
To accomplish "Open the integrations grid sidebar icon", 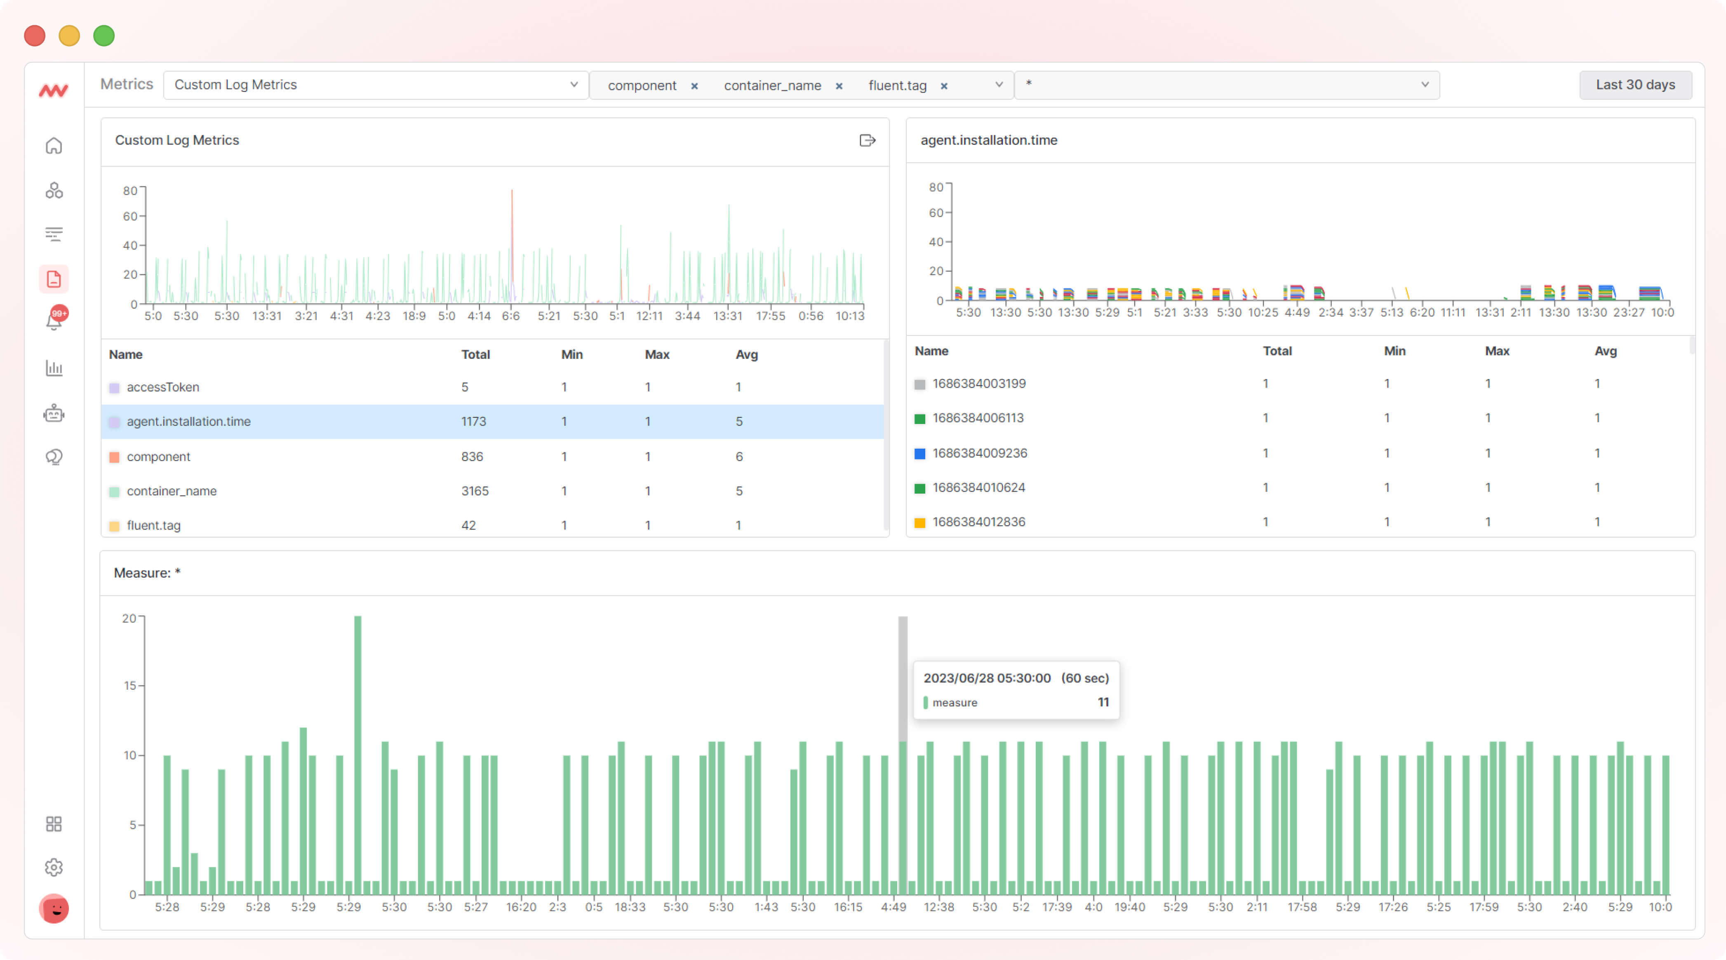I will 54,824.
